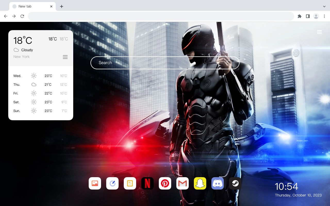Open the Steam shortcut
Viewport: 330px width, 206px height.
click(235, 183)
